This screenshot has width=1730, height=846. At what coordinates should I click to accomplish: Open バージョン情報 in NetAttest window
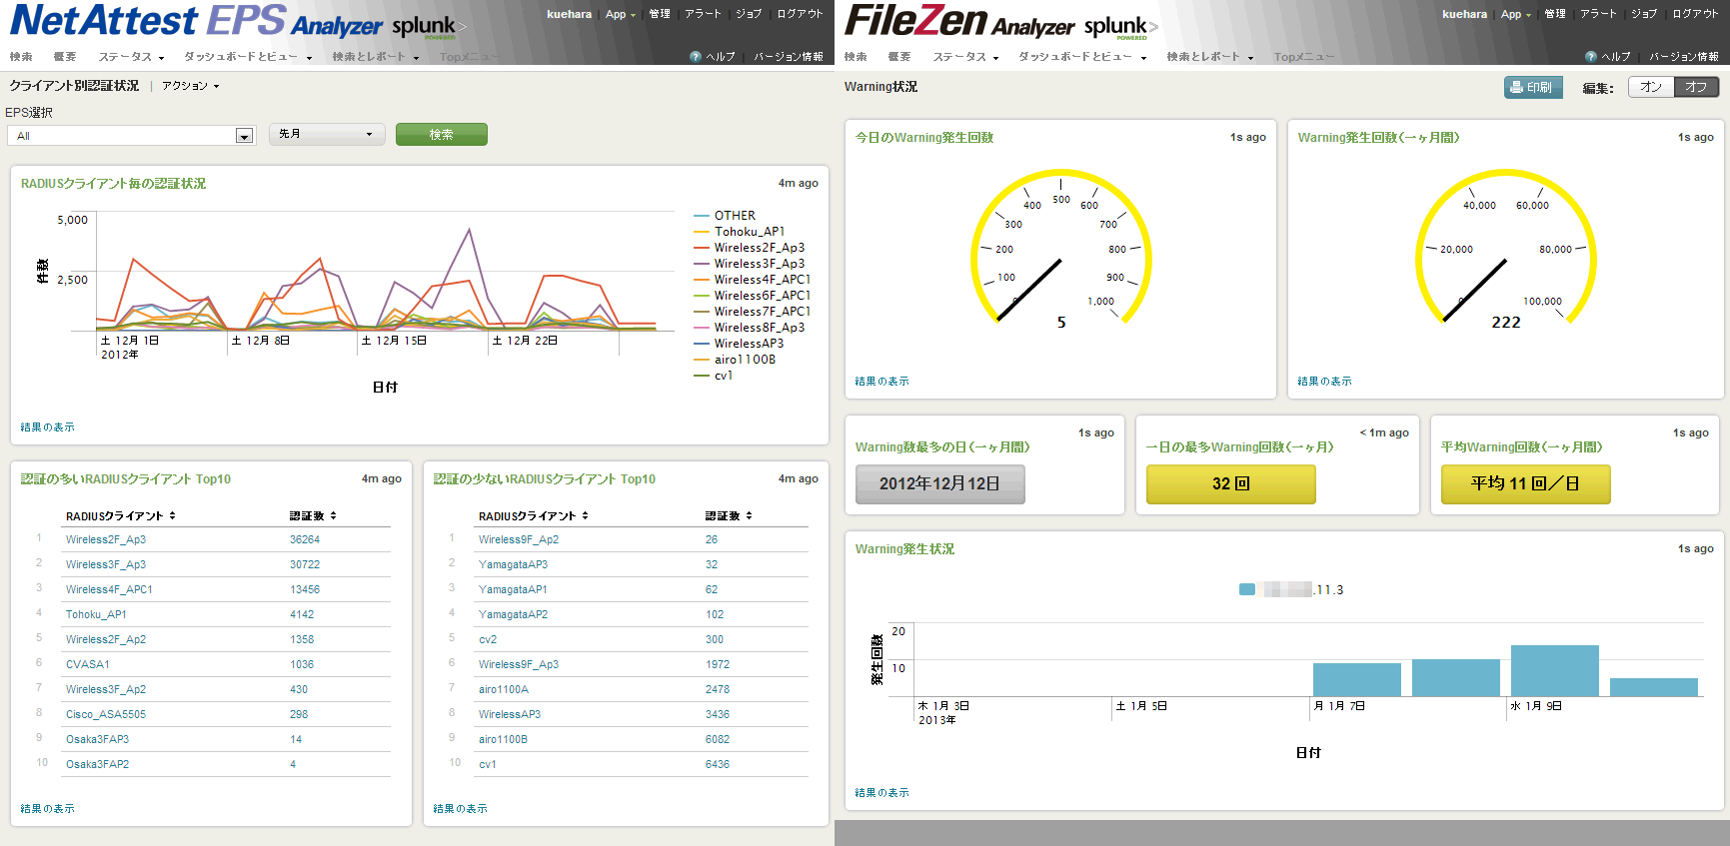789,57
